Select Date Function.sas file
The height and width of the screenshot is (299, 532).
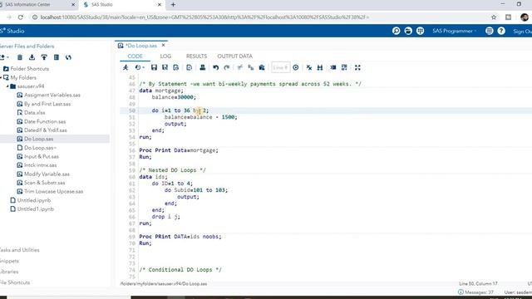(x=45, y=121)
